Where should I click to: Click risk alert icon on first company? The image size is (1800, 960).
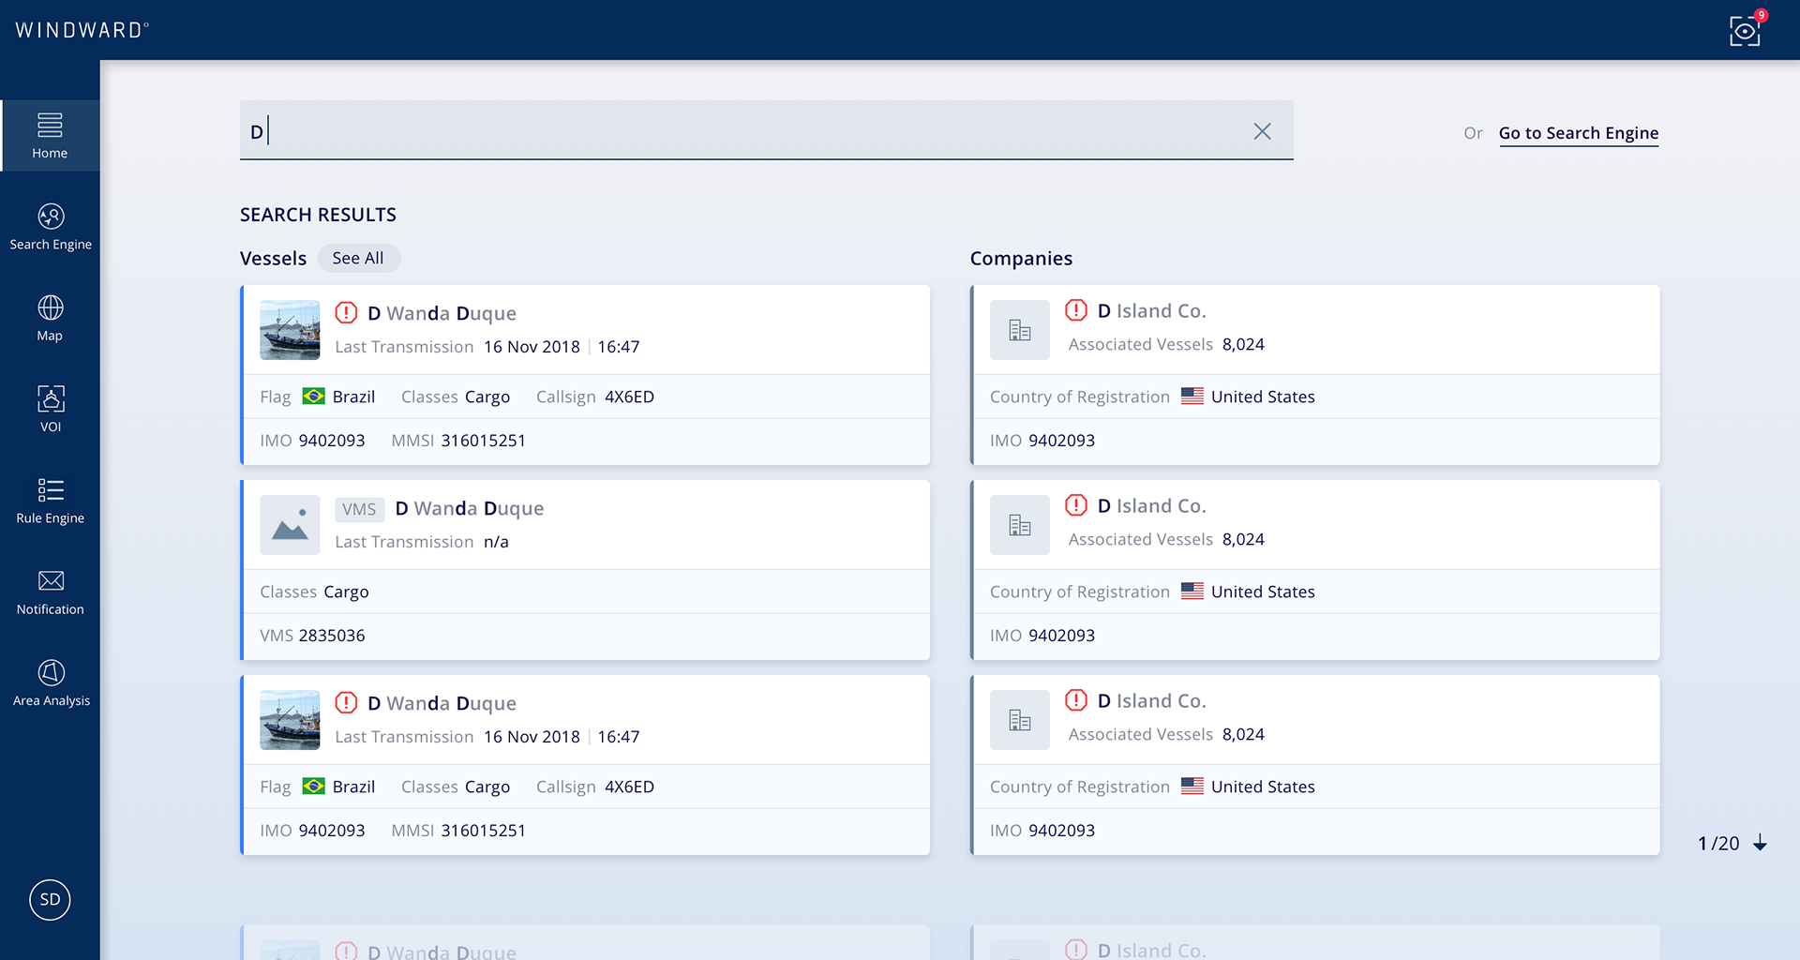[1076, 309]
